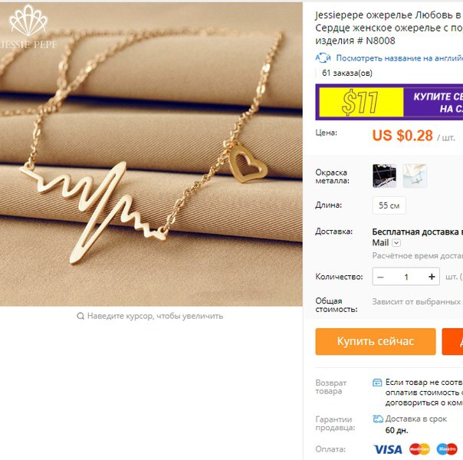Click the VISA payment logo

pos(388,449)
